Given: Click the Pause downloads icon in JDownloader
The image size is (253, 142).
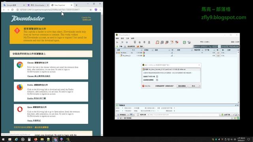Looking at the screenshot, I should coord(122,42).
